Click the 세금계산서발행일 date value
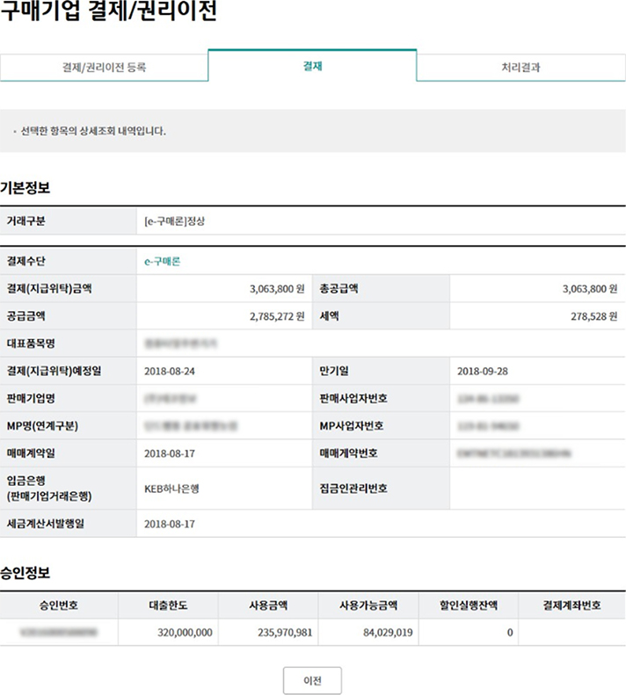Viewport: 626px width, 695px height. tap(170, 523)
